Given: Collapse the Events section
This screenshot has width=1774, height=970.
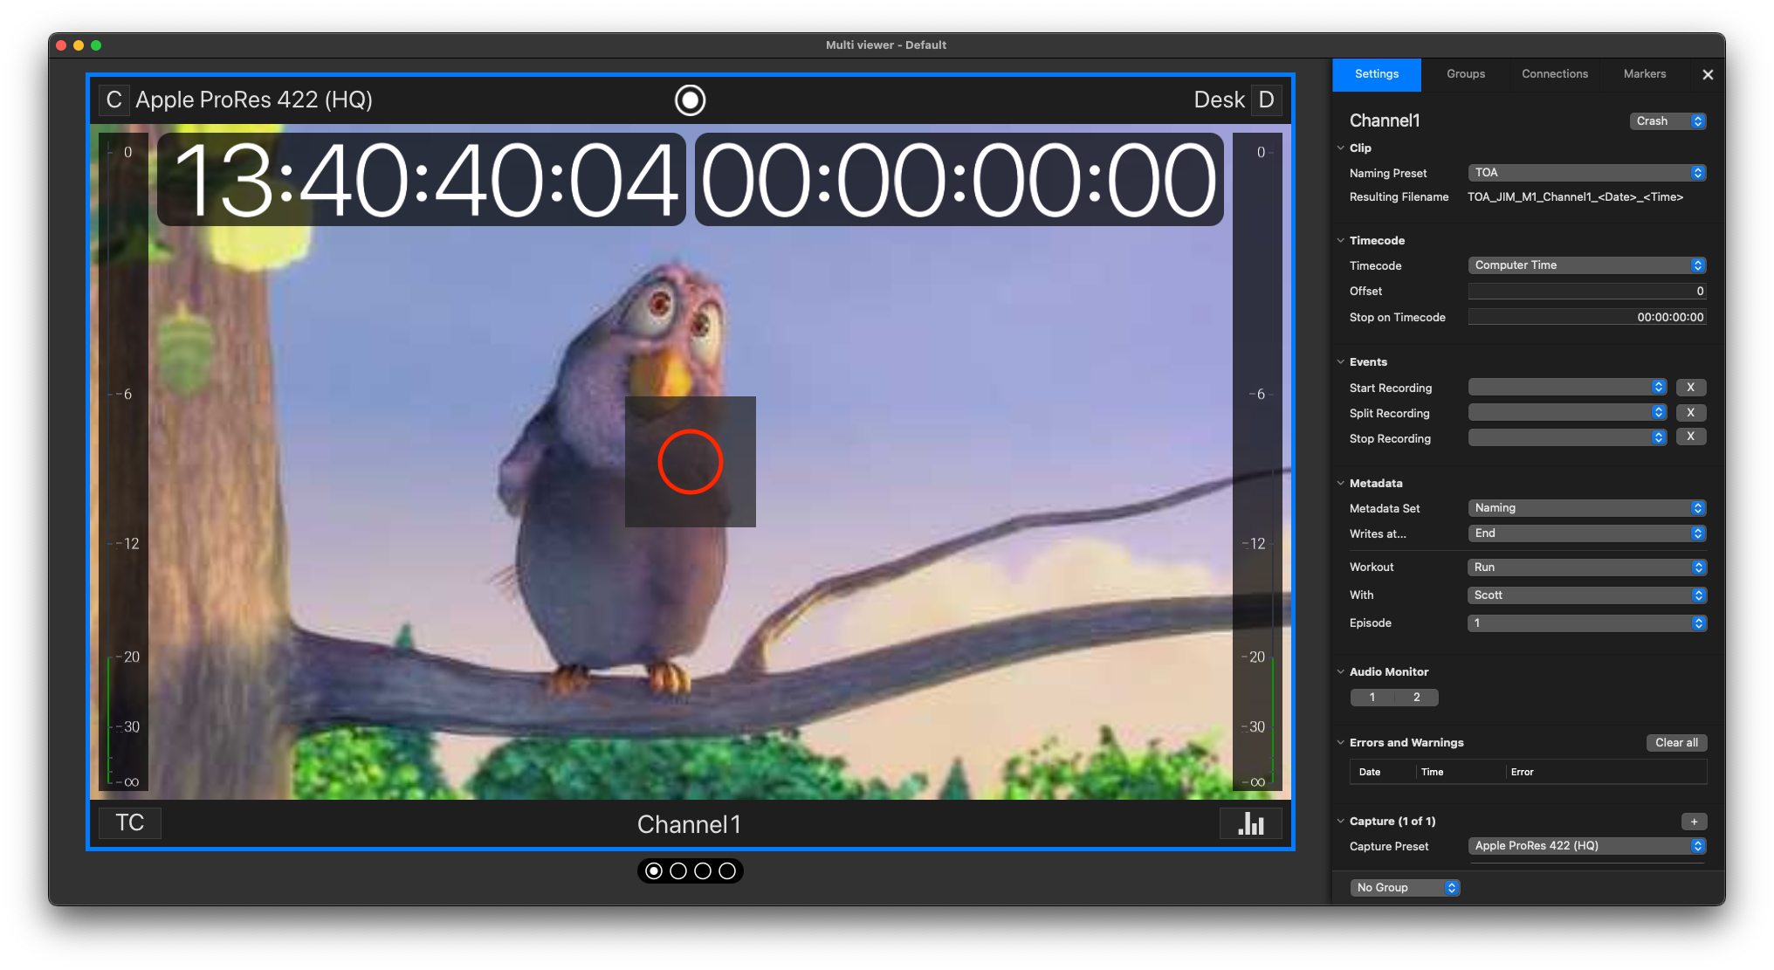Looking at the screenshot, I should coord(1341,361).
